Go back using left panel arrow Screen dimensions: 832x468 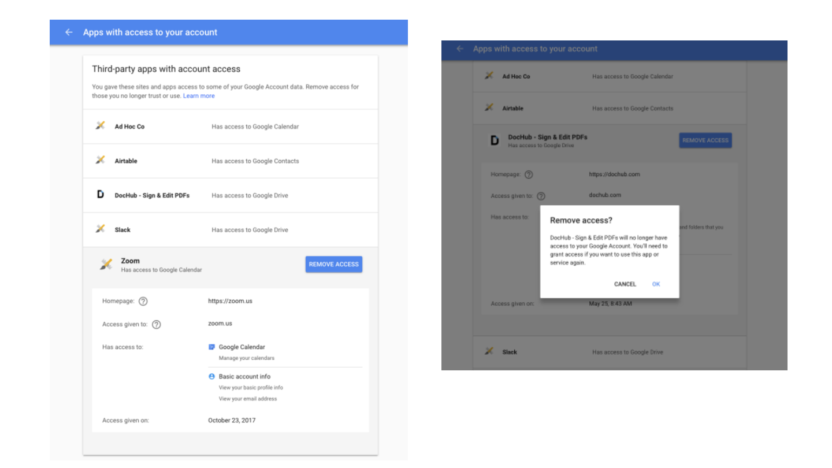pyautogui.click(x=69, y=32)
